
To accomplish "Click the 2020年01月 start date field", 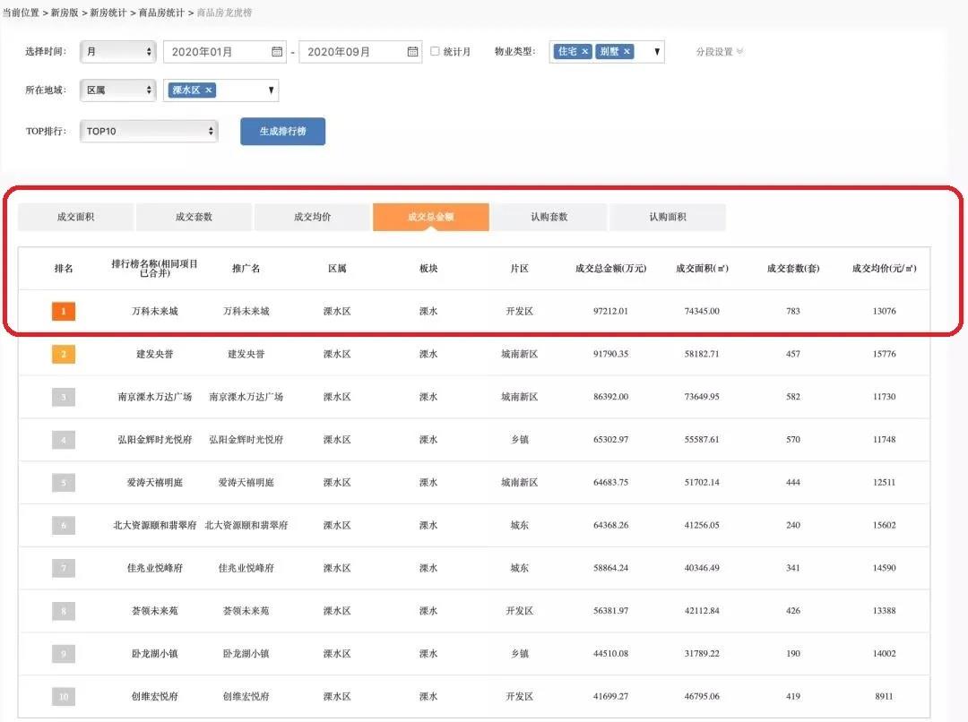I will click(215, 52).
